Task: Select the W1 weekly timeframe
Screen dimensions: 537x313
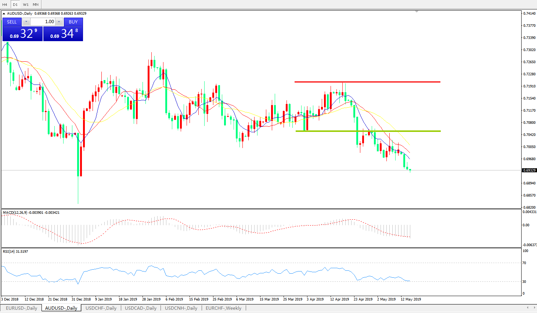Action: click(x=26, y=4)
